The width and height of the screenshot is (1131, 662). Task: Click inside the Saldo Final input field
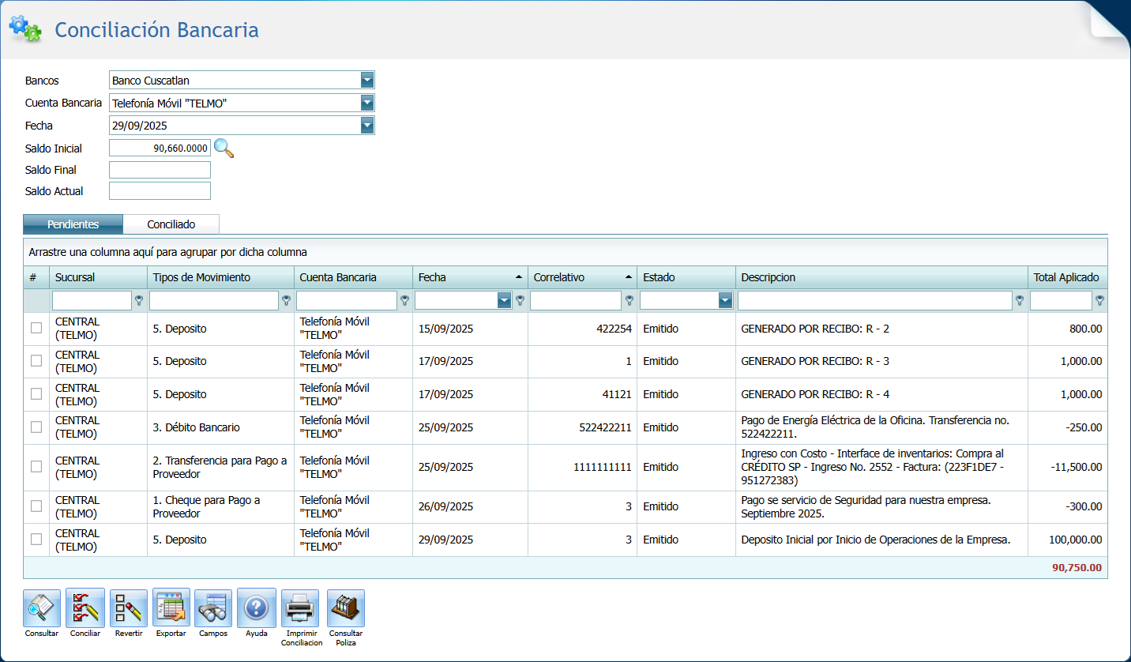[160, 169]
